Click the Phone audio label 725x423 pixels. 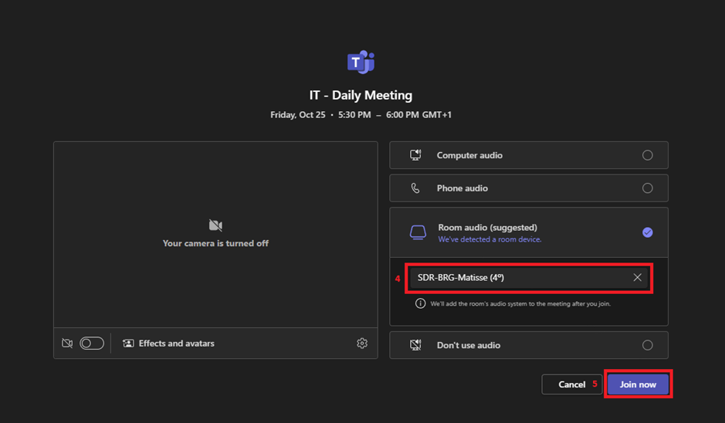tap(462, 188)
